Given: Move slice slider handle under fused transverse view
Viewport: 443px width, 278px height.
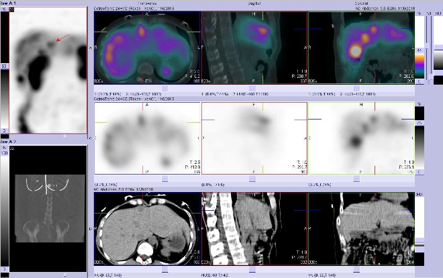Looking at the screenshot, I should 164,89.
